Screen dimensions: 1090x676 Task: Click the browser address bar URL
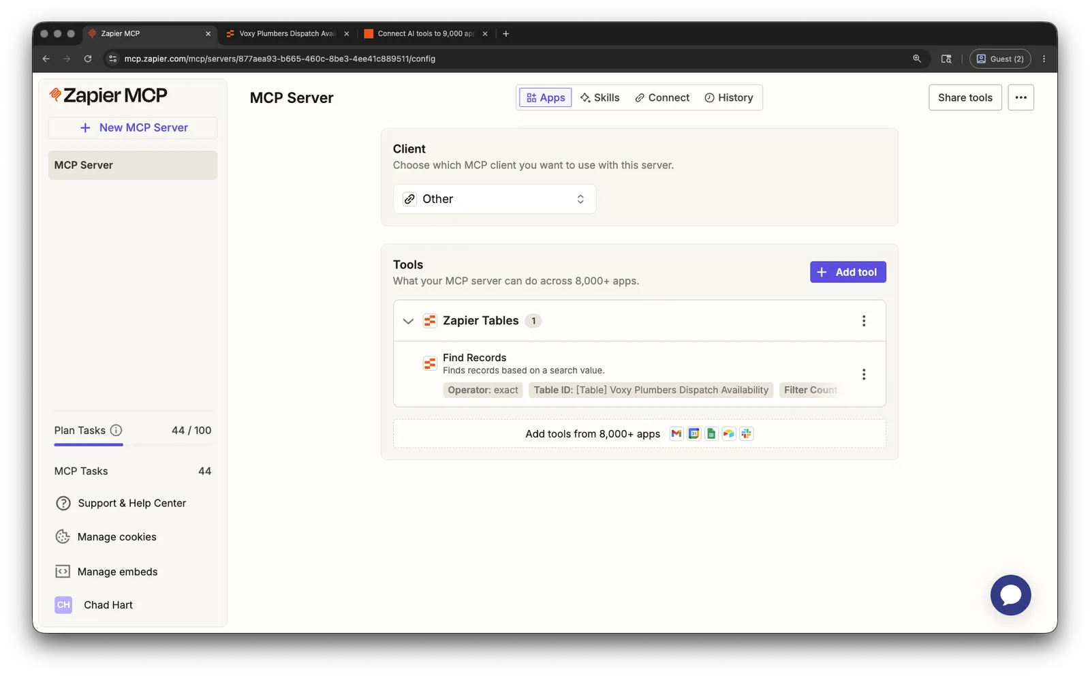[280, 59]
